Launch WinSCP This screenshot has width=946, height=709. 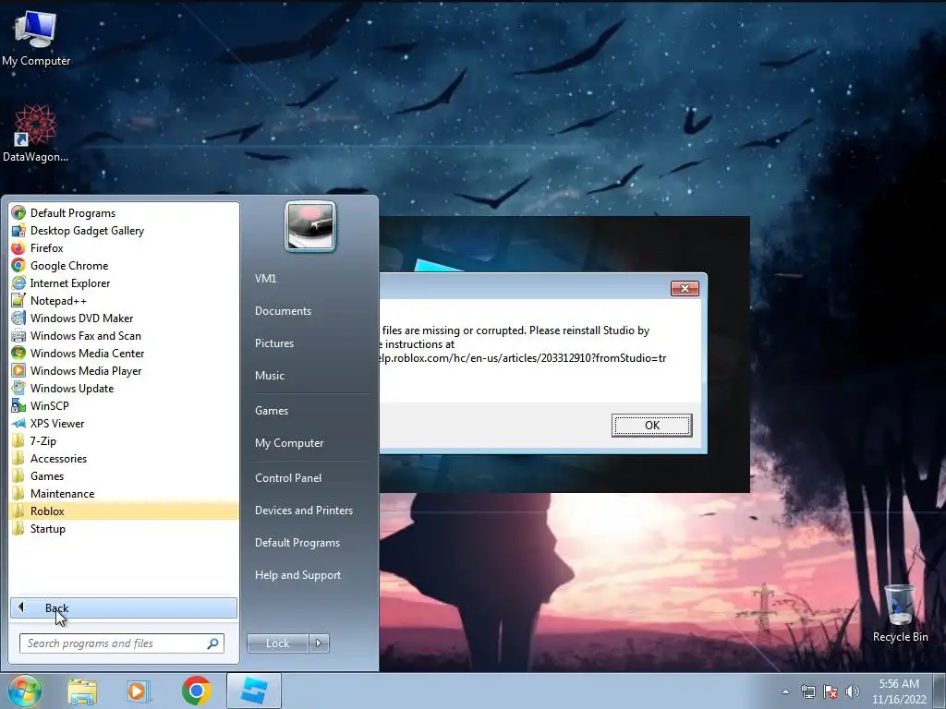(x=124, y=405)
